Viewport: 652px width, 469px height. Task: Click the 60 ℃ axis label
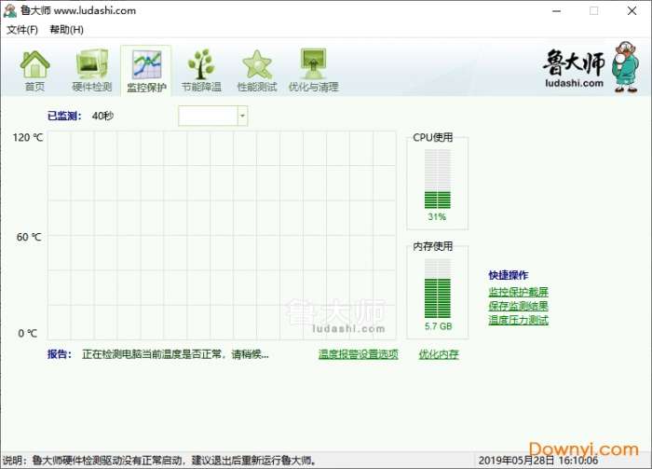(x=29, y=237)
